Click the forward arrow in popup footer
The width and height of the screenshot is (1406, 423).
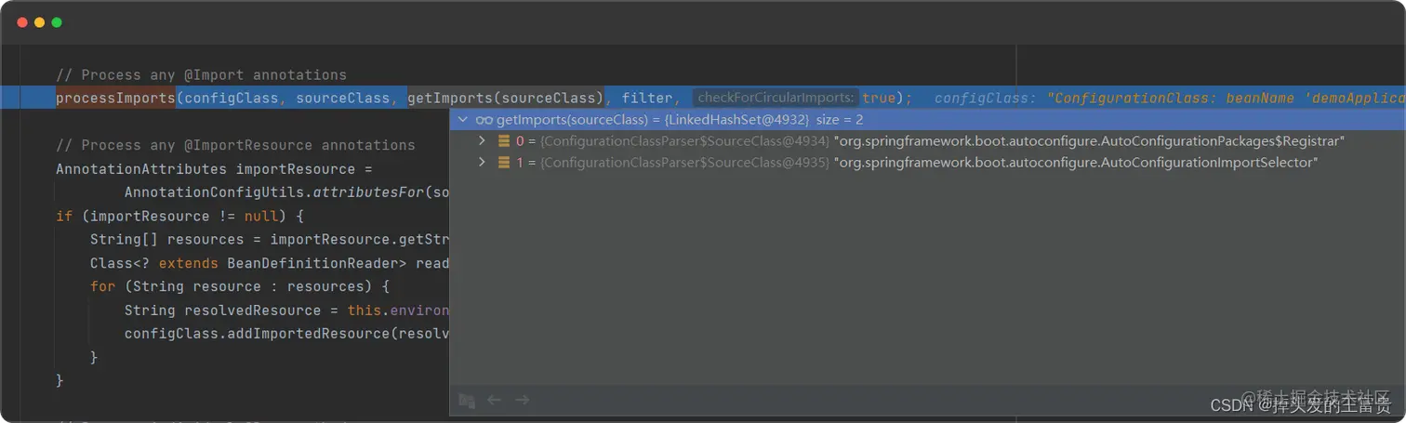click(523, 400)
